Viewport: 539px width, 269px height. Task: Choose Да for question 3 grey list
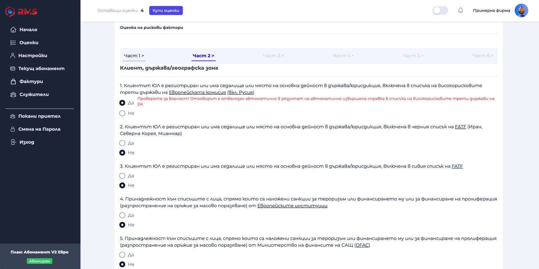point(122,176)
